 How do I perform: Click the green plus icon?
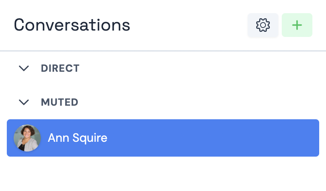click(x=297, y=25)
